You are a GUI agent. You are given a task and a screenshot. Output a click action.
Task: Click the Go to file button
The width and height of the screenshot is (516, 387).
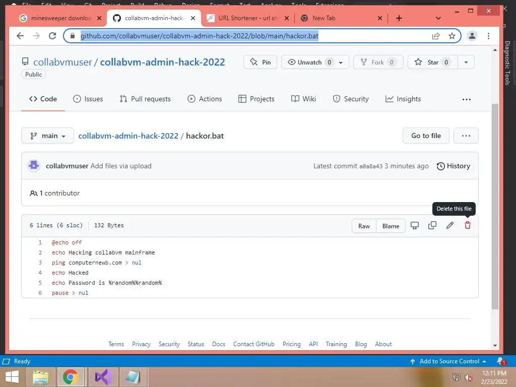(x=426, y=136)
